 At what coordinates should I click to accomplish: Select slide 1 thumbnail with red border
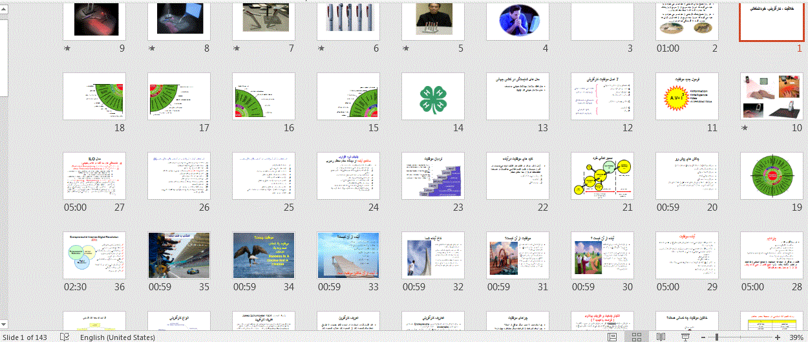(772, 21)
